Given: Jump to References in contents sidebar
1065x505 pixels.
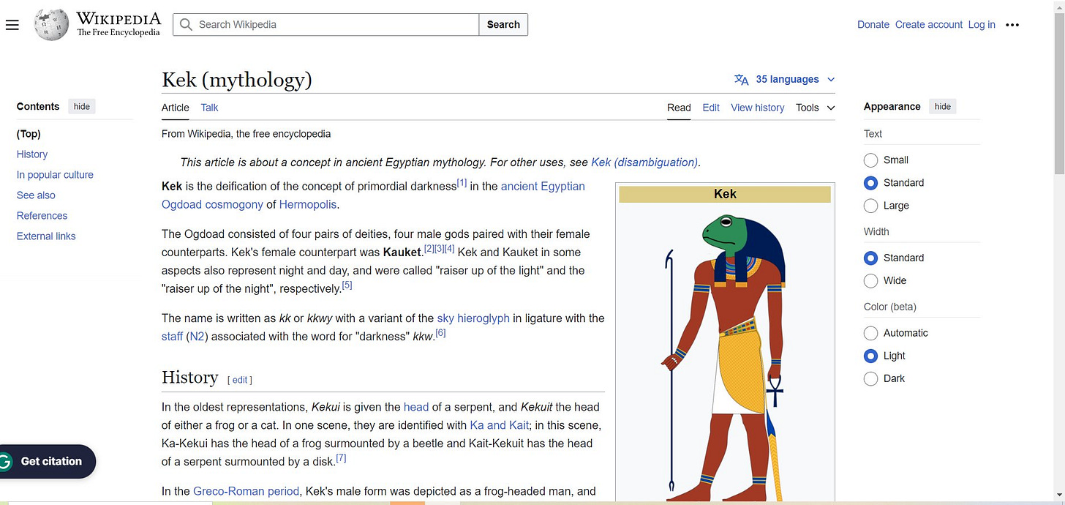Looking at the screenshot, I should [42, 216].
